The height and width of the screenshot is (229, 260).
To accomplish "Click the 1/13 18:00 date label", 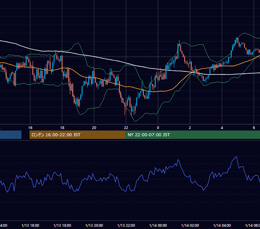I will (x=62, y=225).
